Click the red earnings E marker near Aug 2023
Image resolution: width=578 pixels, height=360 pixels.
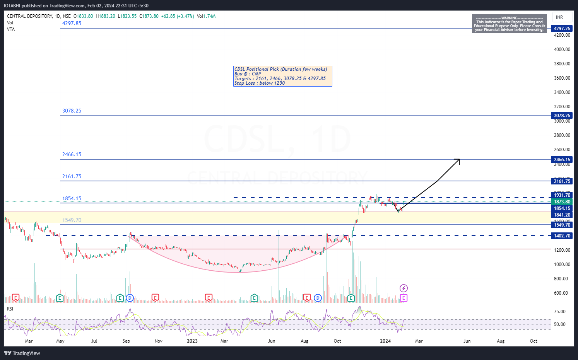pos(307,298)
